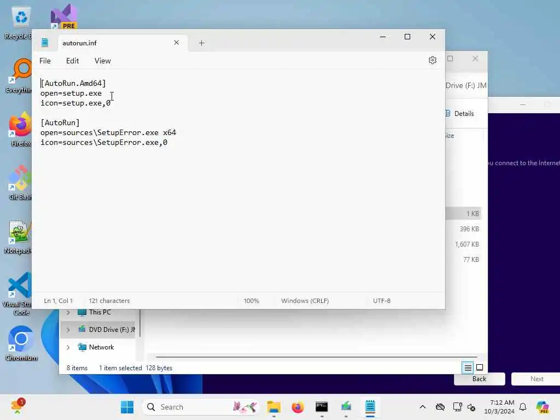
Task: Close the autorun.inf tab
Action: pyautogui.click(x=177, y=43)
